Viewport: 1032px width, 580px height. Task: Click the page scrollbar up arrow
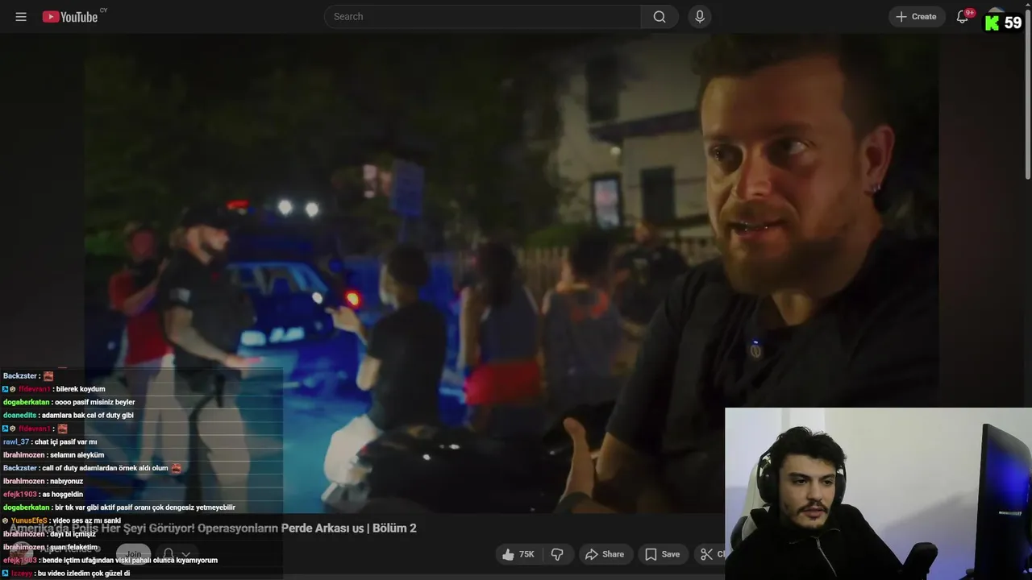[1027, 5]
